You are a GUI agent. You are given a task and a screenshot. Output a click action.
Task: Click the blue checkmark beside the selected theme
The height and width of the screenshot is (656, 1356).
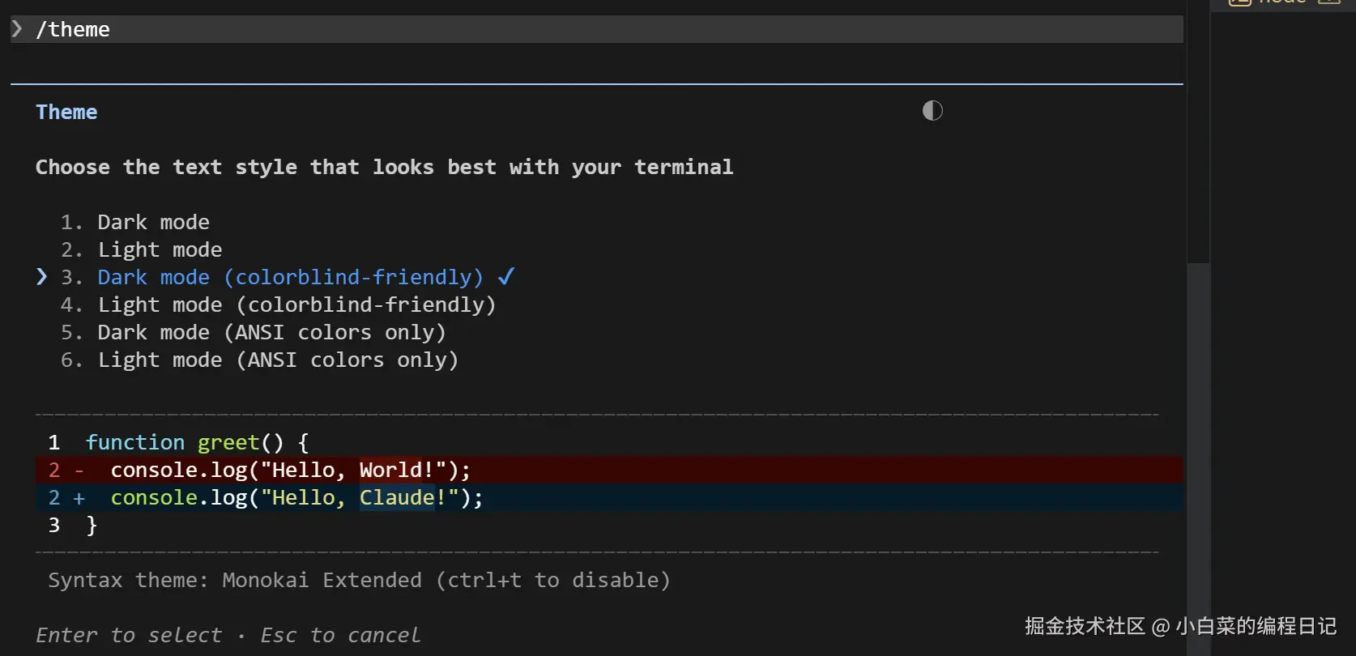tap(506, 277)
